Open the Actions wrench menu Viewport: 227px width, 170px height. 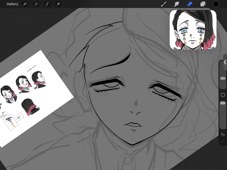tap(25, 4)
